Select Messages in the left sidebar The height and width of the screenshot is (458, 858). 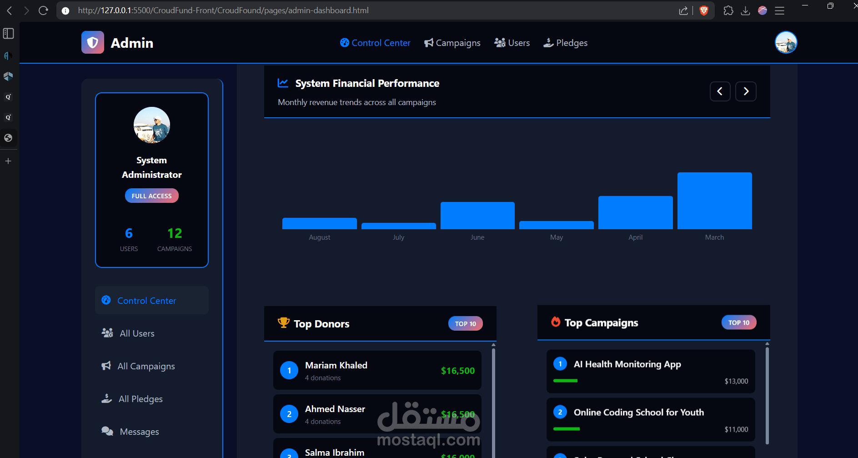(x=152, y=431)
